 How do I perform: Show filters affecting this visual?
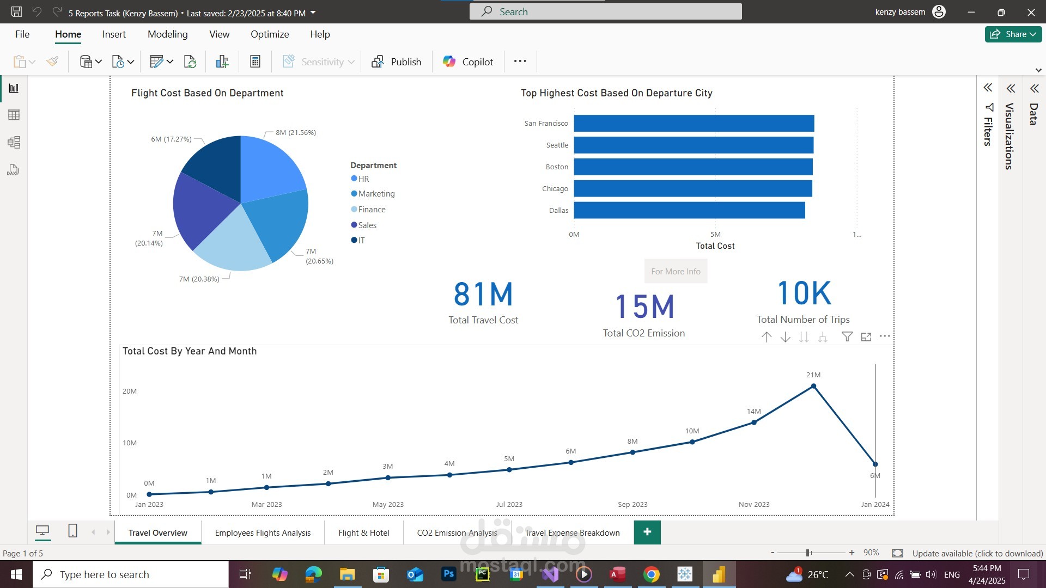pyautogui.click(x=847, y=337)
